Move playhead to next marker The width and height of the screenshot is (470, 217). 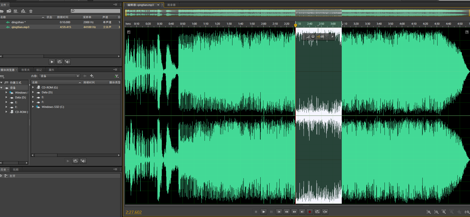302,212
